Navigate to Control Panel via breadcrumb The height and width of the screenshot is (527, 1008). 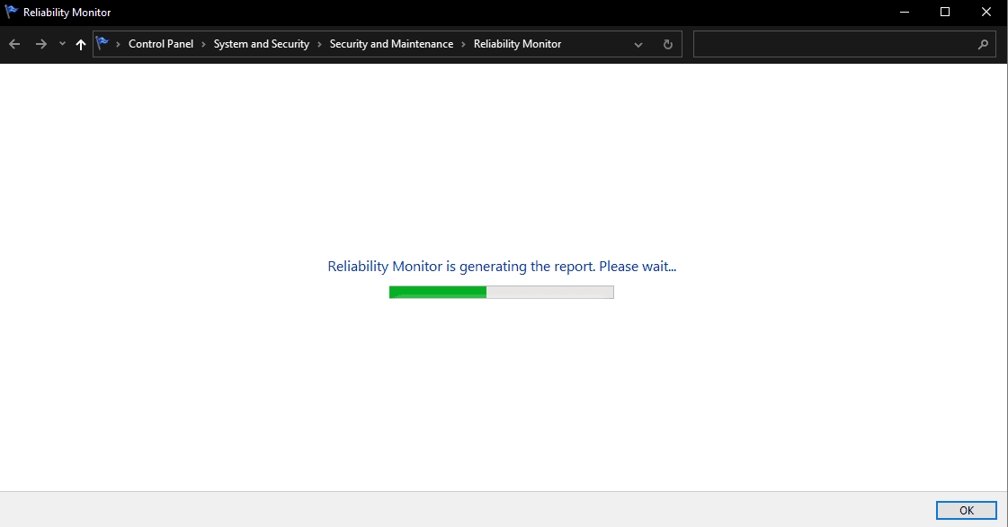pyautogui.click(x=161, y=43)
